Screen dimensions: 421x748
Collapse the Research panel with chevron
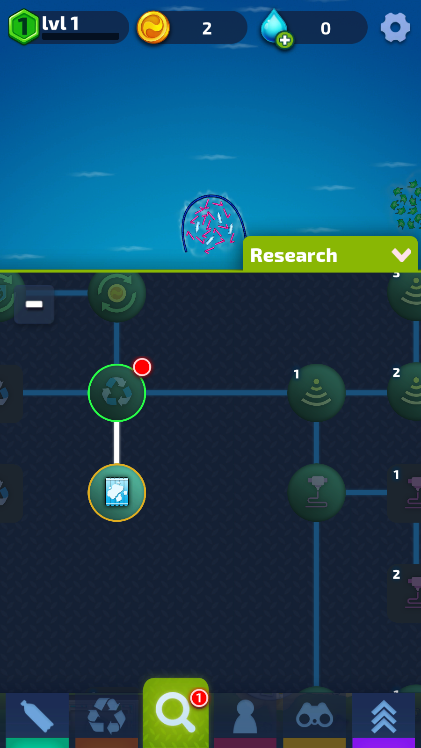[401, 255]
